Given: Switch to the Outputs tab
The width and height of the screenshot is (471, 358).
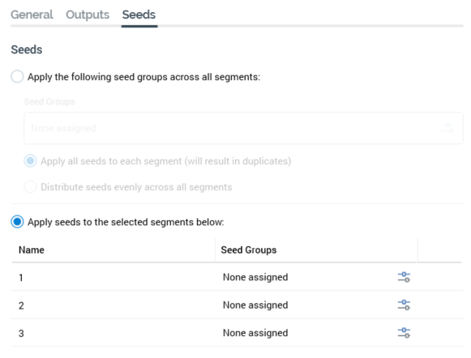Looking at the screenshot, I should 88,15.
